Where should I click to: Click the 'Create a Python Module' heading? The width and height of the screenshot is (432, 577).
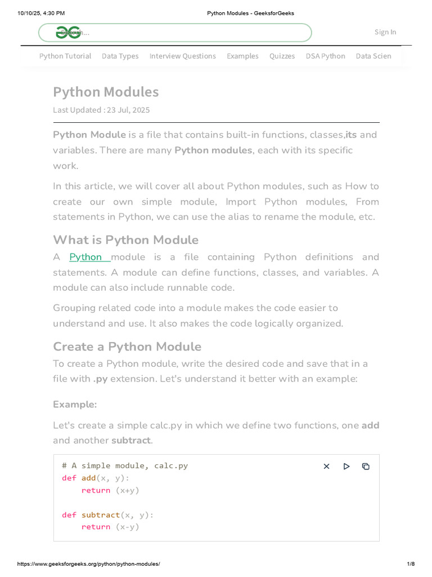127,347
